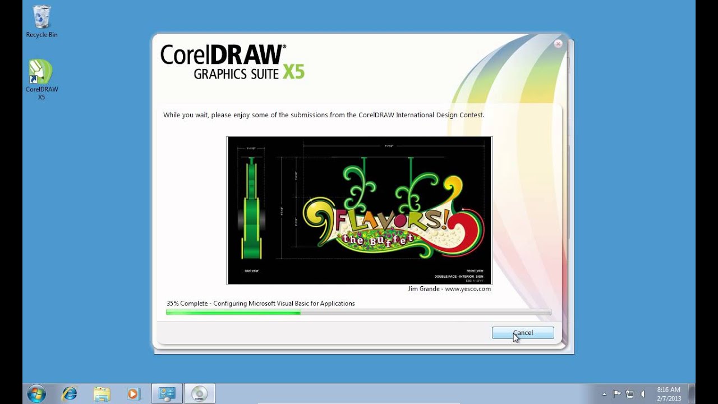Click the installation progress bar
The image size is (718, 404).
tap(358, 313)
